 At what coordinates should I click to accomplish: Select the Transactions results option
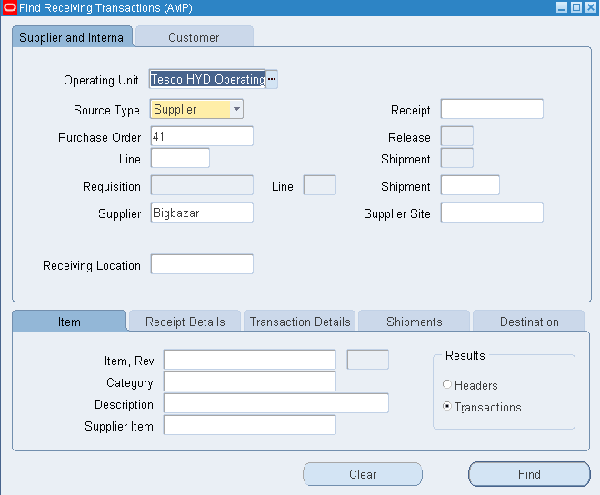click(447, 406)
